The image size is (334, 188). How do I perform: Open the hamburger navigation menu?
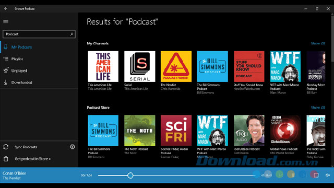click(x=6, y=21)
